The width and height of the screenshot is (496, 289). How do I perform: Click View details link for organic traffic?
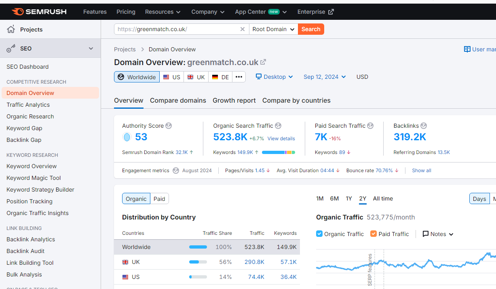tap(281, 138)
